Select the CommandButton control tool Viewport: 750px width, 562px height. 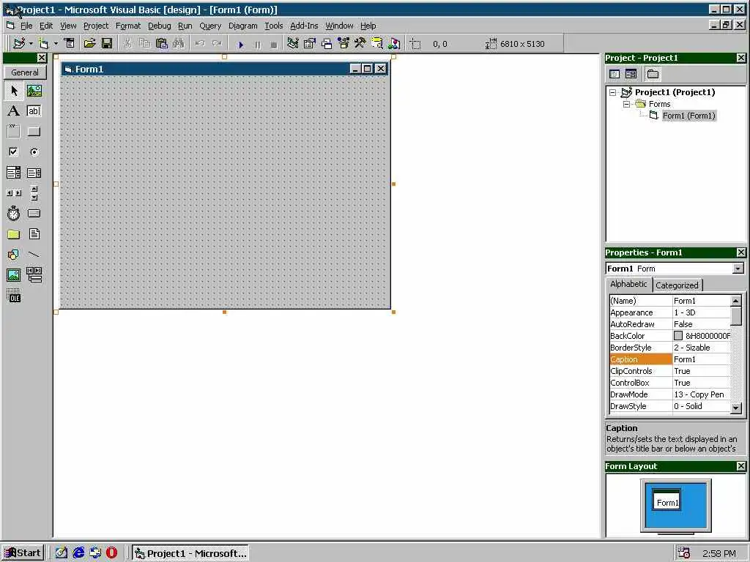34,132
